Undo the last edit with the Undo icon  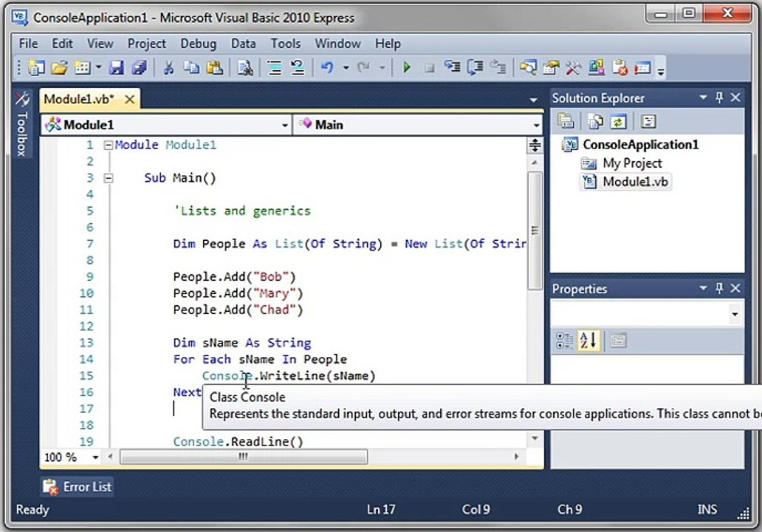pos(328,67)
